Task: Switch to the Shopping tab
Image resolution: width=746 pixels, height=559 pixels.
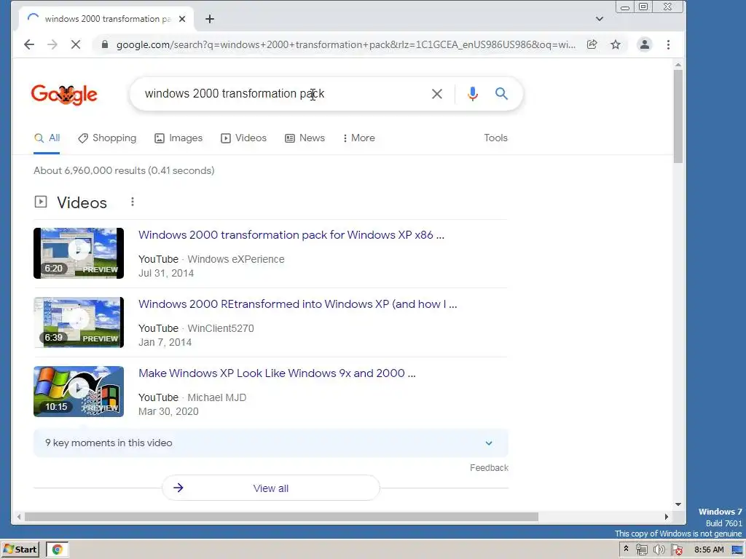Action: (107, 138)
